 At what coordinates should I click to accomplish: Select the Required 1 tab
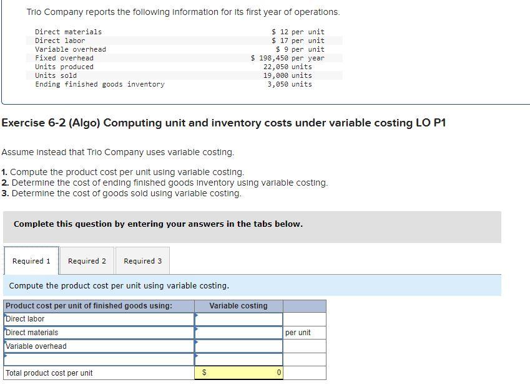click(x=32, y=261)
